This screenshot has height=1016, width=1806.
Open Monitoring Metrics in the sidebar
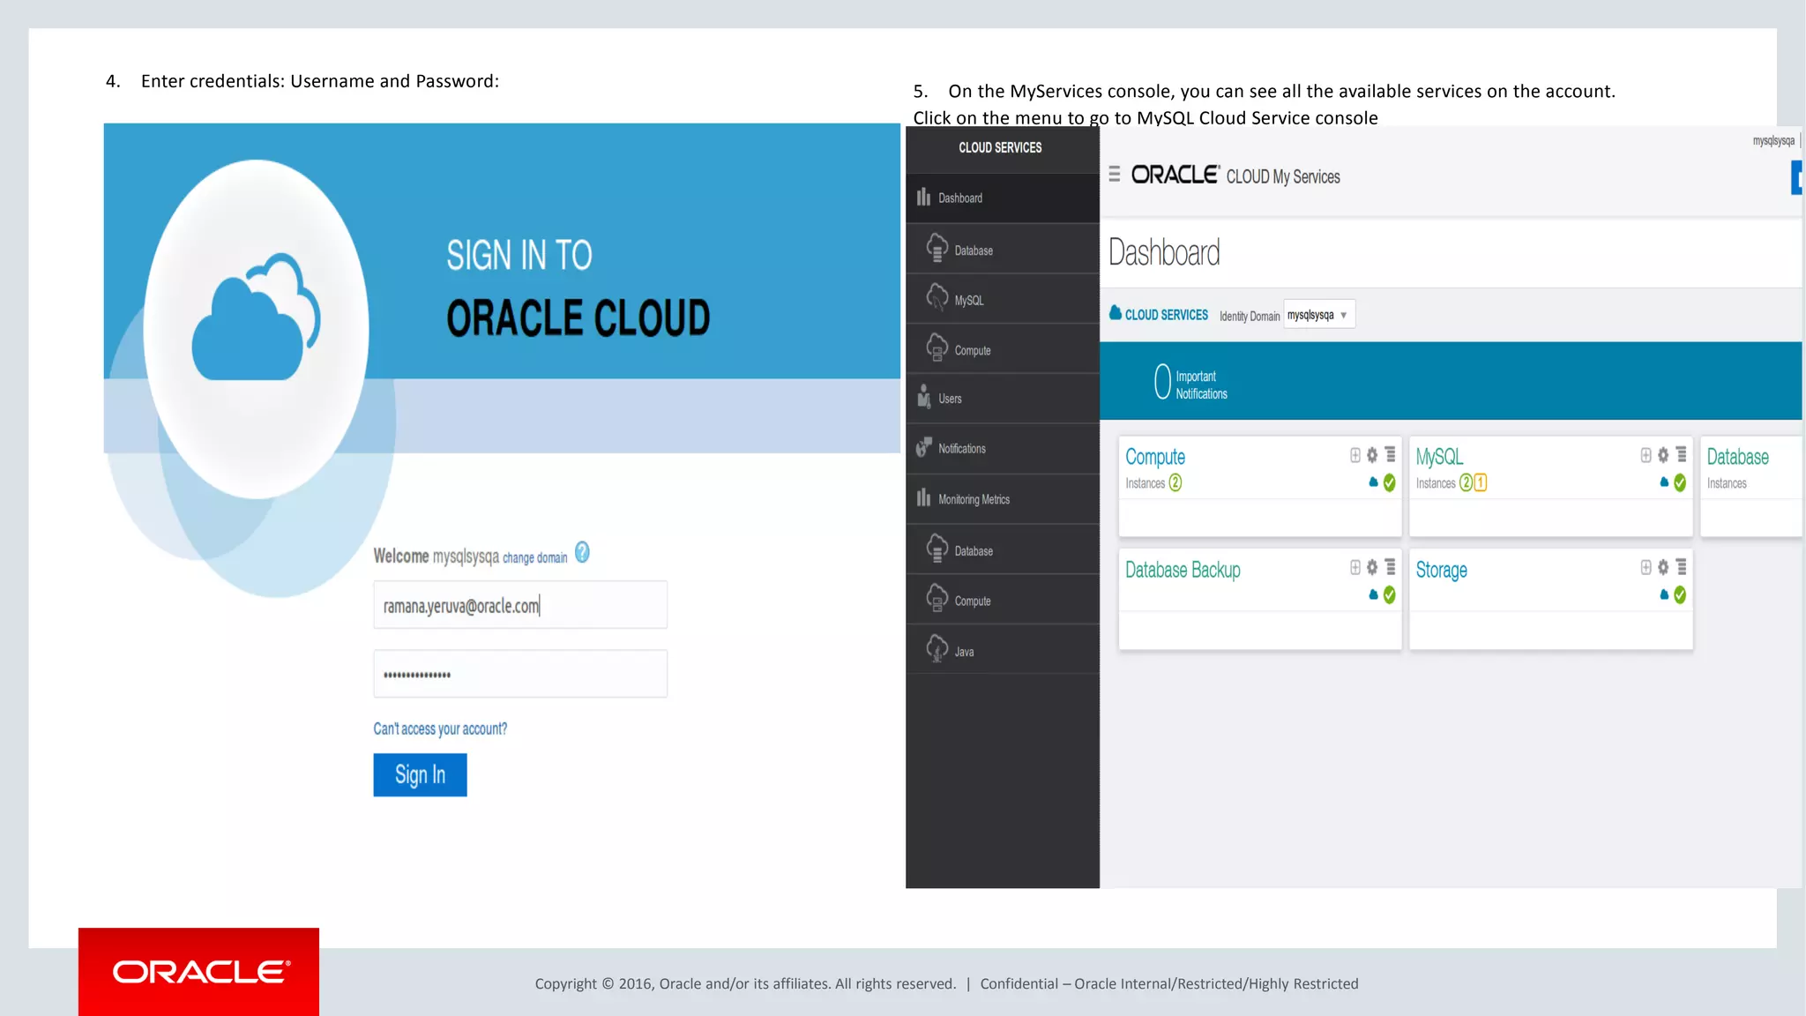[1003, 499]
